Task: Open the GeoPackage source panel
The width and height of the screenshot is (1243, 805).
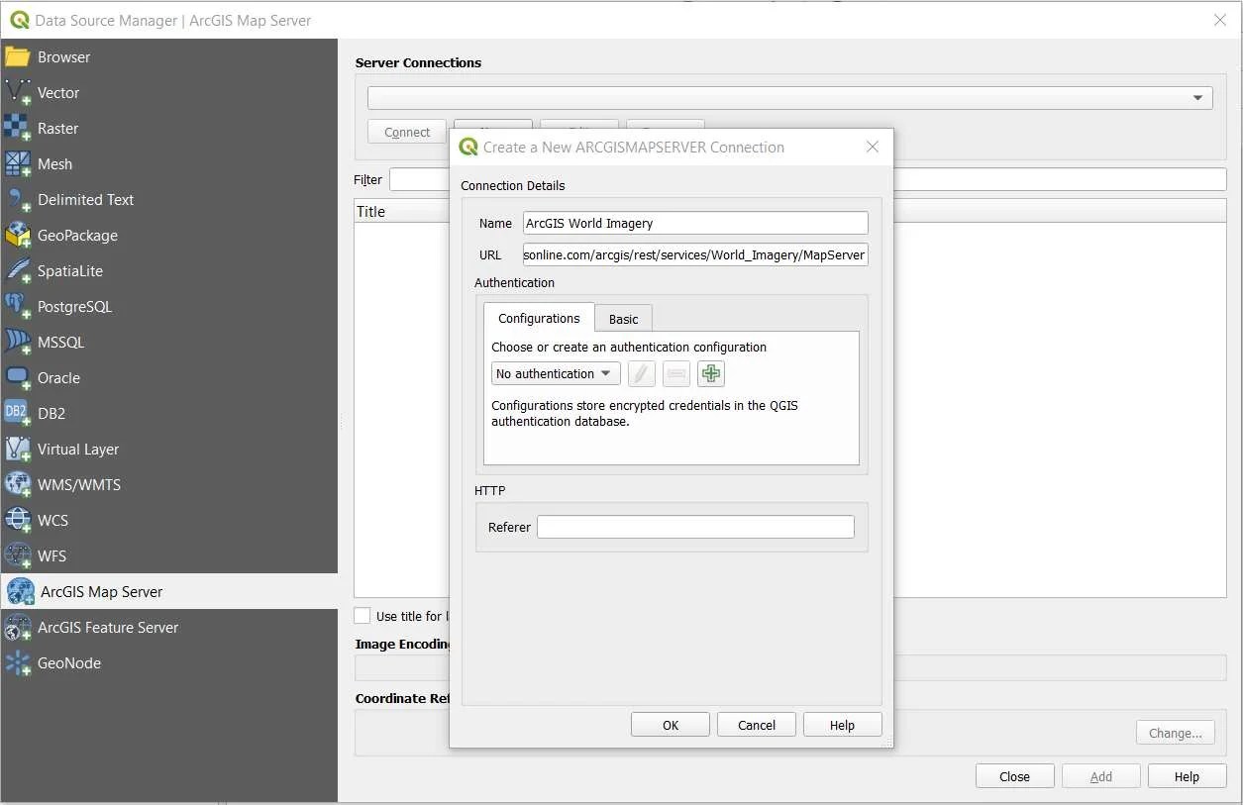Action: (x=79, y=235)
